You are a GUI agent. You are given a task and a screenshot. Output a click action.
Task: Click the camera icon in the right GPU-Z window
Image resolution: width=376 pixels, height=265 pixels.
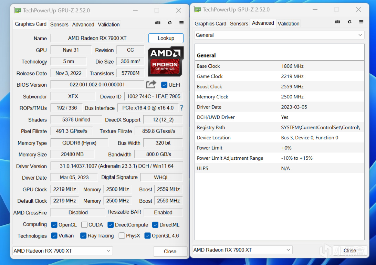tap(337, 22)
